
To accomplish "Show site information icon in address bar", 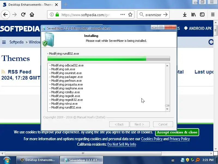I will click(x=52, y=14).
